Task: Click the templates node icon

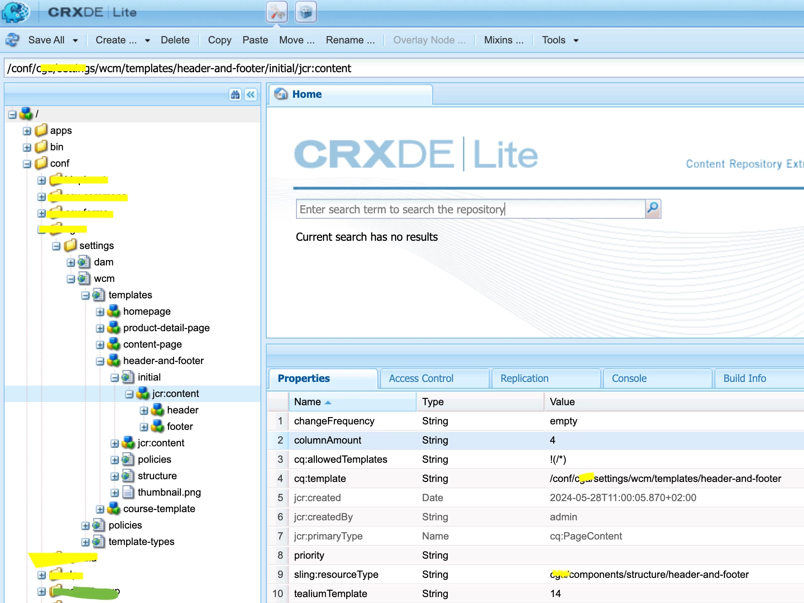Action: click(99, 295)
